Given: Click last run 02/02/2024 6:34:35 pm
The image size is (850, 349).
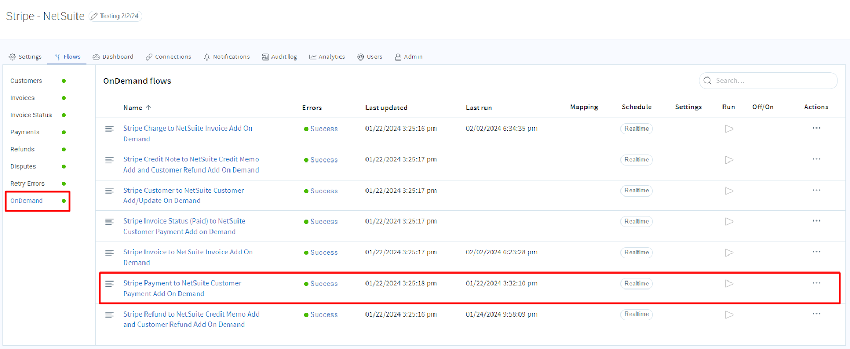Looking at the screenshot, I should (x=501, y=129).
